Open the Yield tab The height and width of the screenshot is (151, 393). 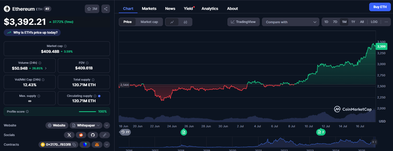(x=188, y=9)
